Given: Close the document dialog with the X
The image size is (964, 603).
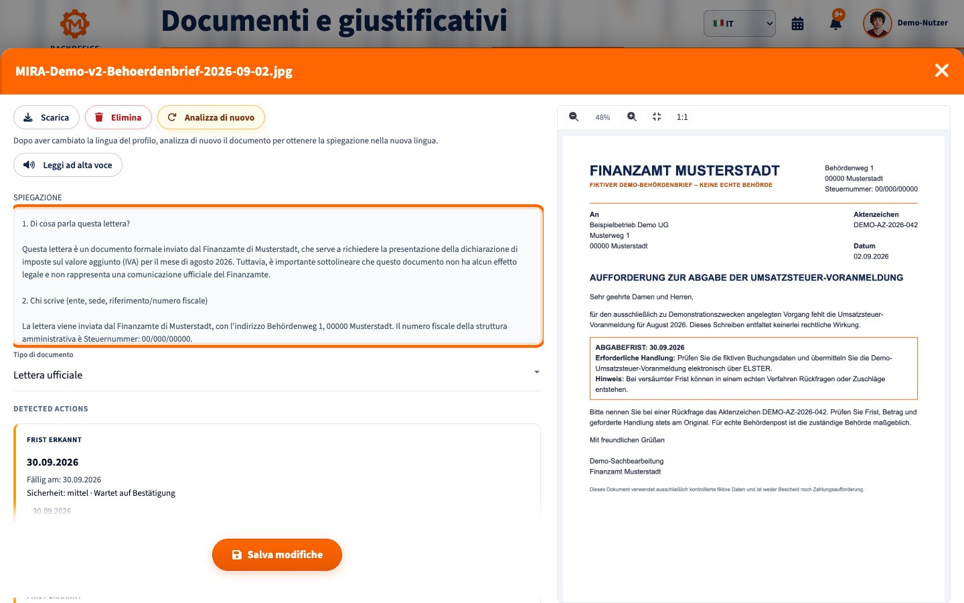Looking at the screenshot, I should (x=941, y=70).
